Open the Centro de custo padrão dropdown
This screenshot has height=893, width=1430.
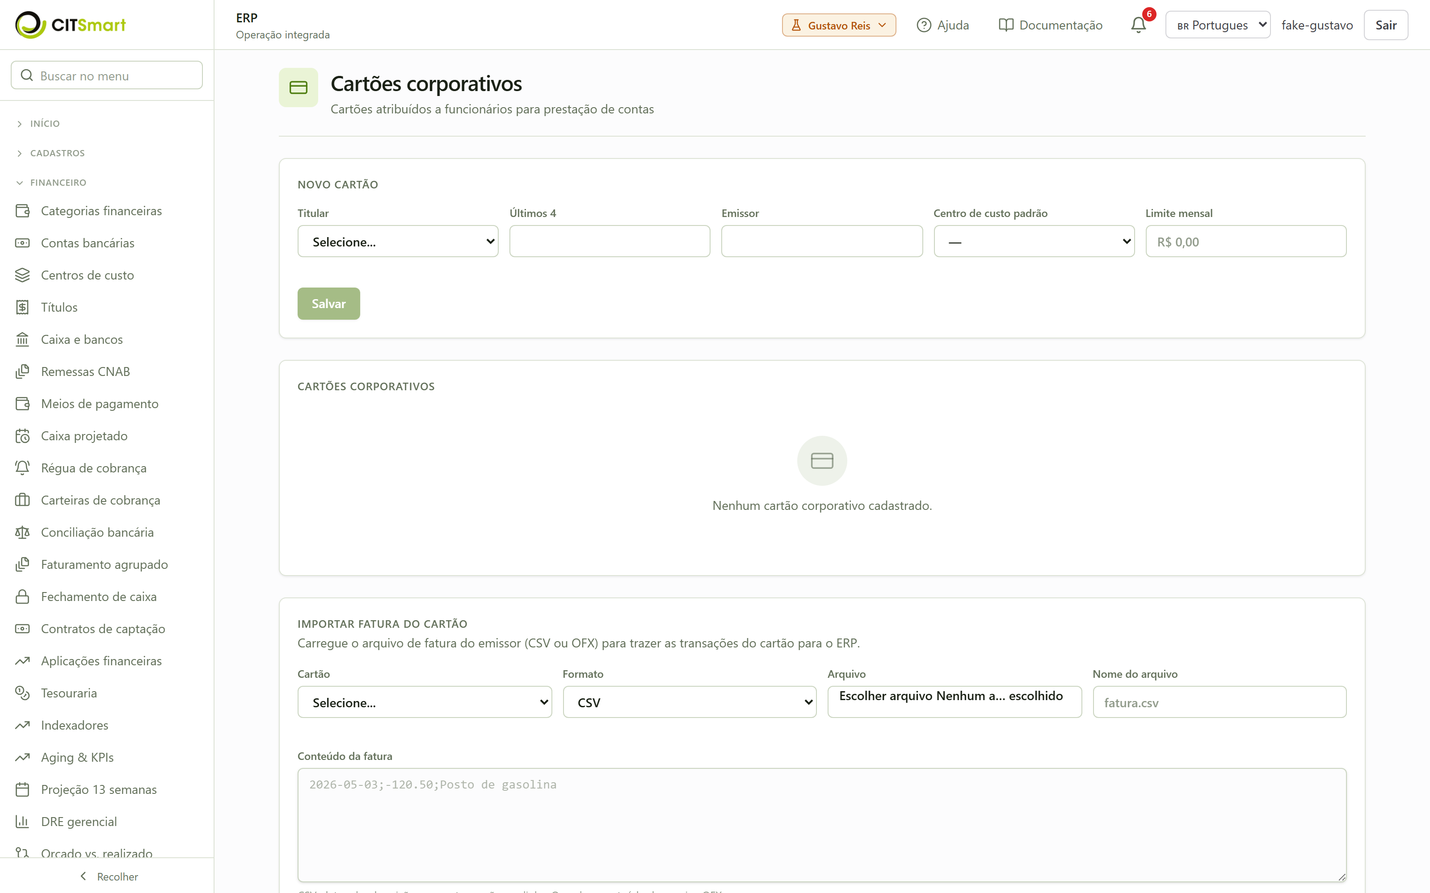click(x=1034, y=241)
